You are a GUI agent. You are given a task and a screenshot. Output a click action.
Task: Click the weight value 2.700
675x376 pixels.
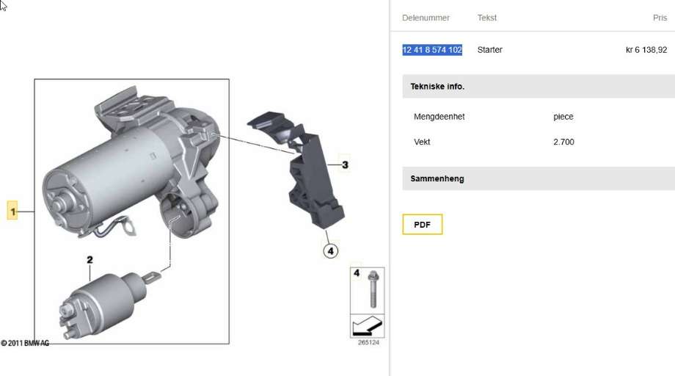(563, 142)
